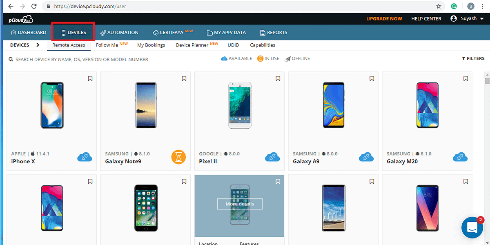Click the Galaxy M20 device name
Screen dimensions: 490x245
pos(402,161)
